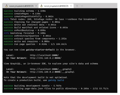The width and height of the screenshot is (120, 95).
Task: Click the 'createPagesStatefully - 0.062s' line
Action: coord(28,16)
